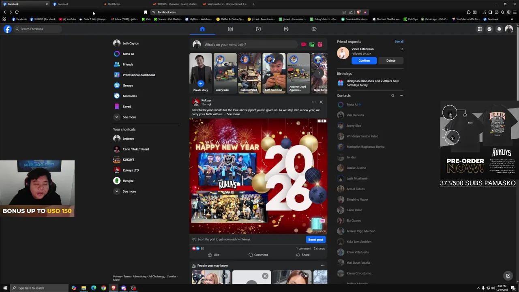Open new browser tab plus button
The image size is (519, 292).
[253, 4]
